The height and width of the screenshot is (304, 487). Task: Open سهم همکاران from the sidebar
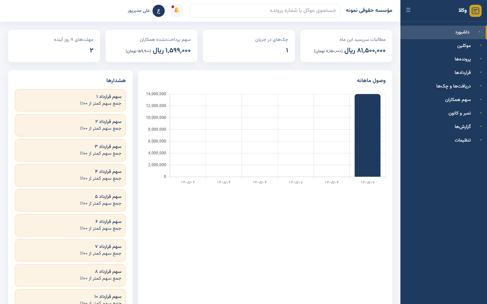pyautogui.click(x=444, y=100)
